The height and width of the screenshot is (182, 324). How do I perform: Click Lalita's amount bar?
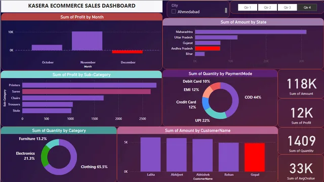pyautogui.click(x=151, y=154)
